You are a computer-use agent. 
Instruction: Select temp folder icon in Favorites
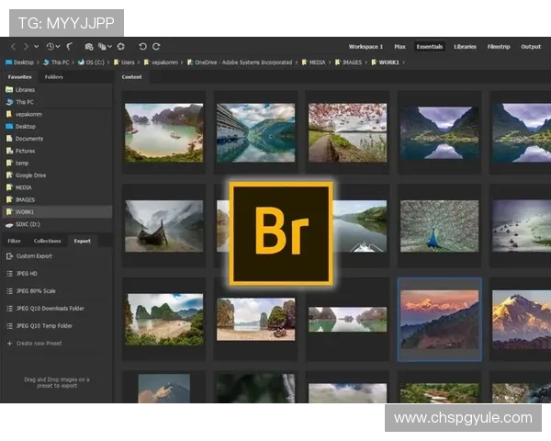(x=9, y=163)
